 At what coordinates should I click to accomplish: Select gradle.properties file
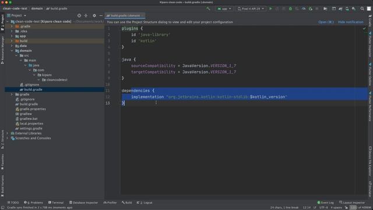31,109
